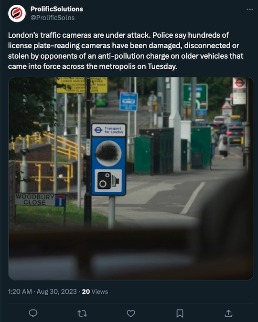Screen dimensions: 258x322
Task: Click the green directional road sign in photo
Action: [x=195, y=97]
